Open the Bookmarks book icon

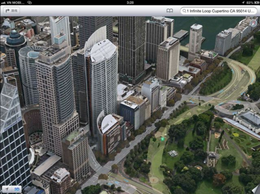170,11
